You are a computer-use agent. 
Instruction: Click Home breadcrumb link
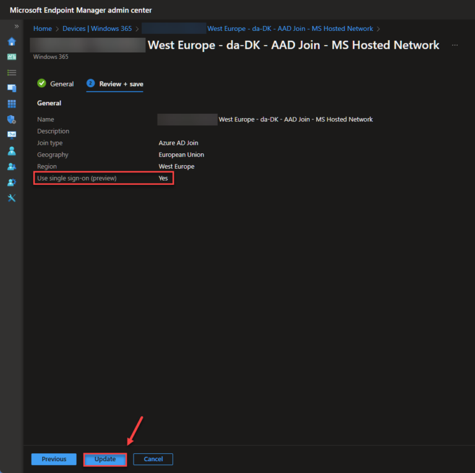click(43, 28)
